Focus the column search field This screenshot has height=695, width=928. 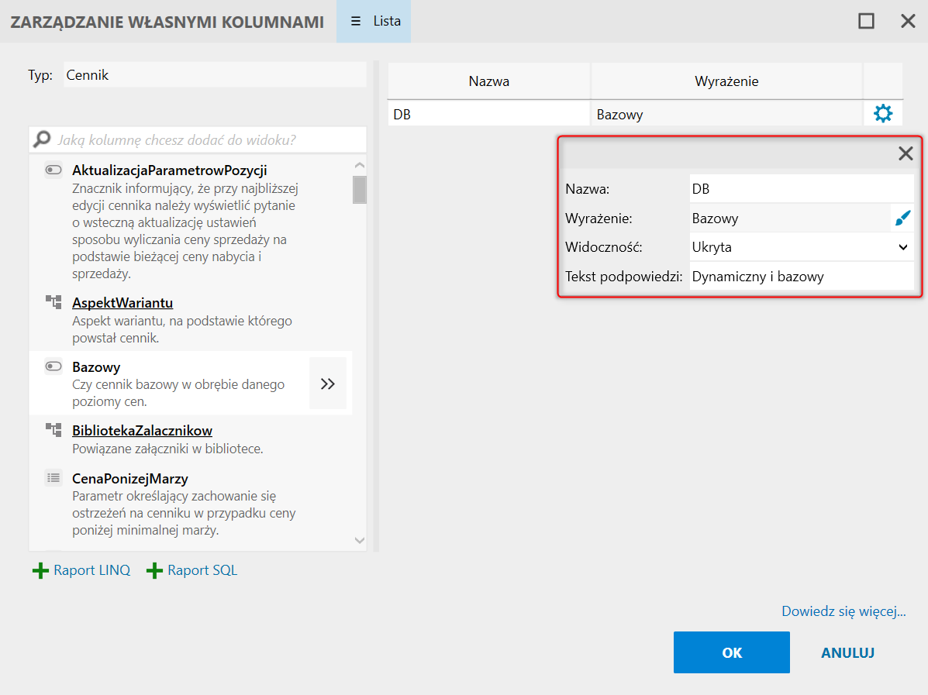(198, 139)
